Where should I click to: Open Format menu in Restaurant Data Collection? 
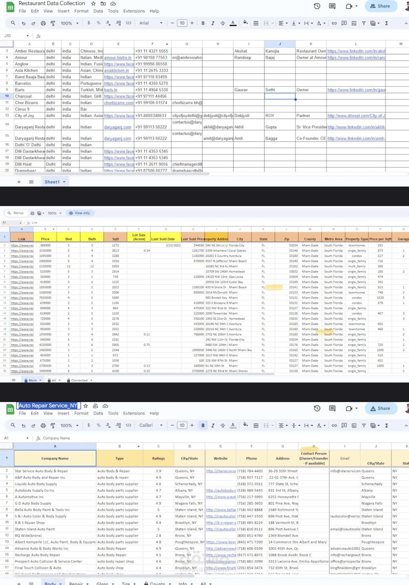(x=81, y=11)
